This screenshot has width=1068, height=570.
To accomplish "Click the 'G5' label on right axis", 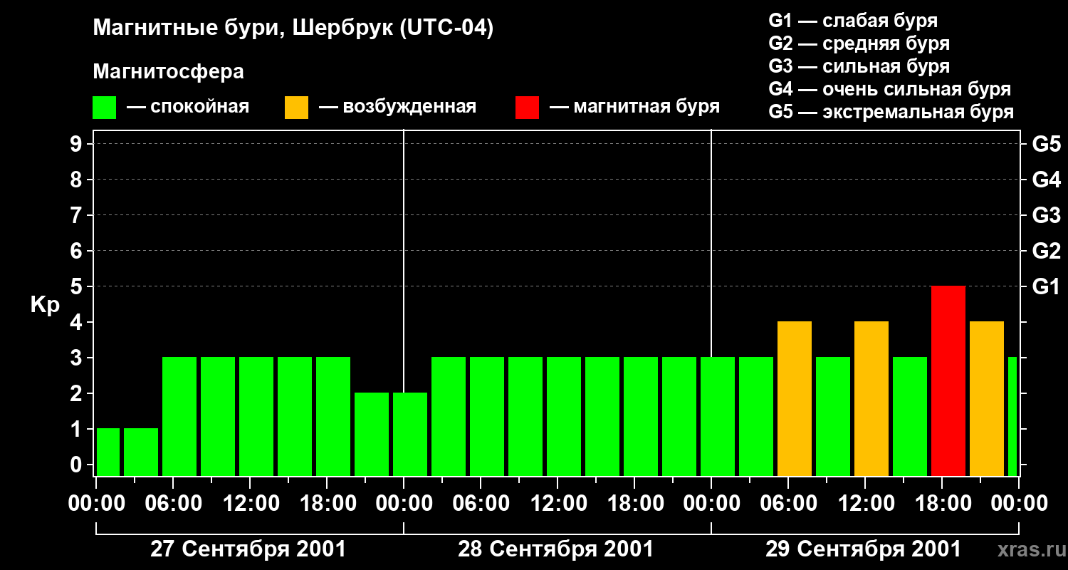I will click(x=1046, y=144).
